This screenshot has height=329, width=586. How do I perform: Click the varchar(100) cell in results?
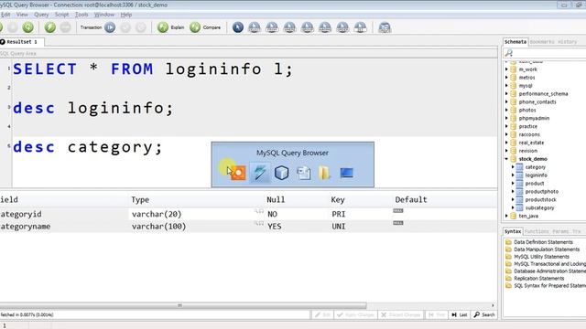[x=158, y=227]
